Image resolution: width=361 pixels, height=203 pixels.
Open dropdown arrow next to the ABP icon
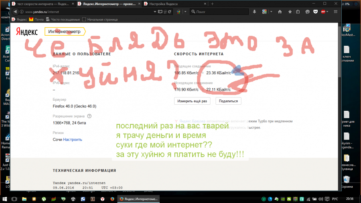(x=327, y=12)
